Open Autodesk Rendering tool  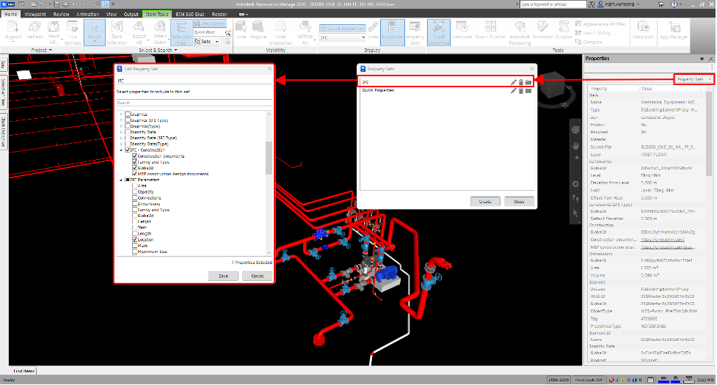[x=520, y=32]
